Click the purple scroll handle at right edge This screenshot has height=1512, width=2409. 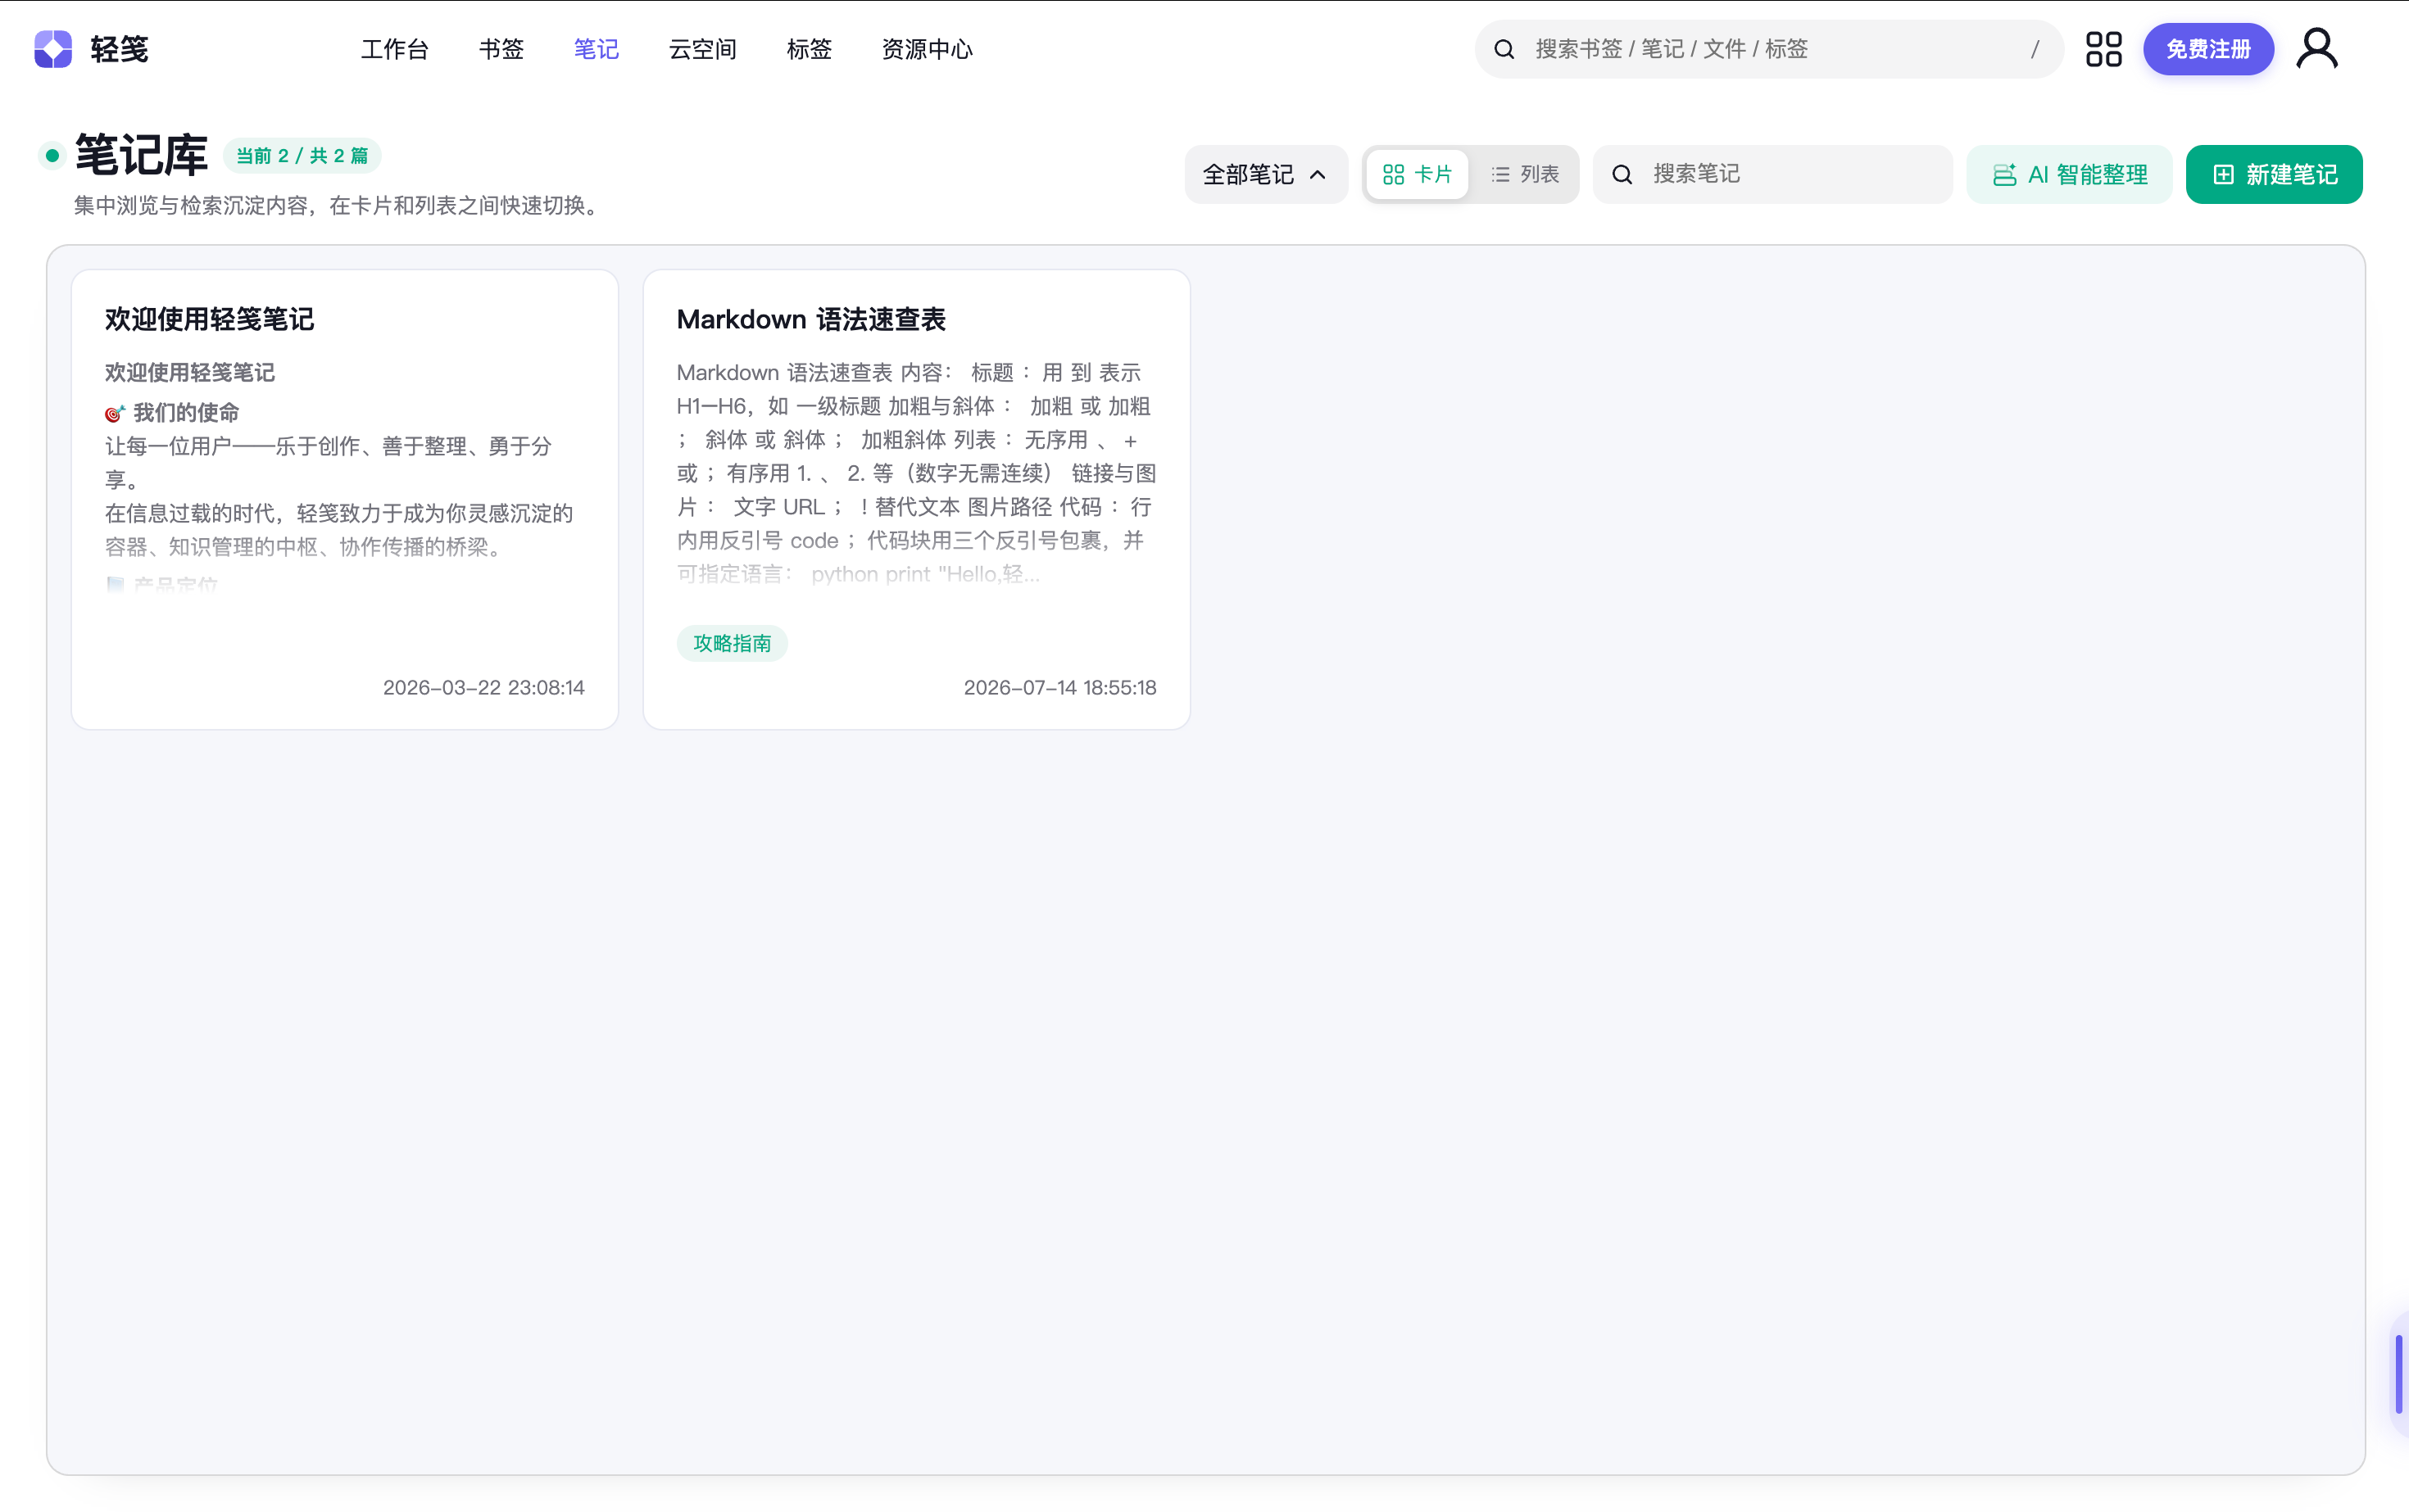click(2398, 1374)
